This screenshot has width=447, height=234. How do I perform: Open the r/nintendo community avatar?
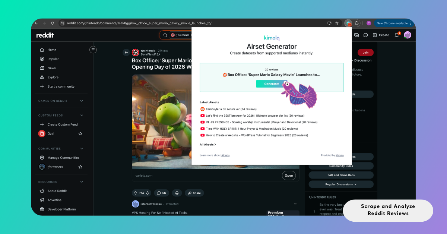coord(136,53)
